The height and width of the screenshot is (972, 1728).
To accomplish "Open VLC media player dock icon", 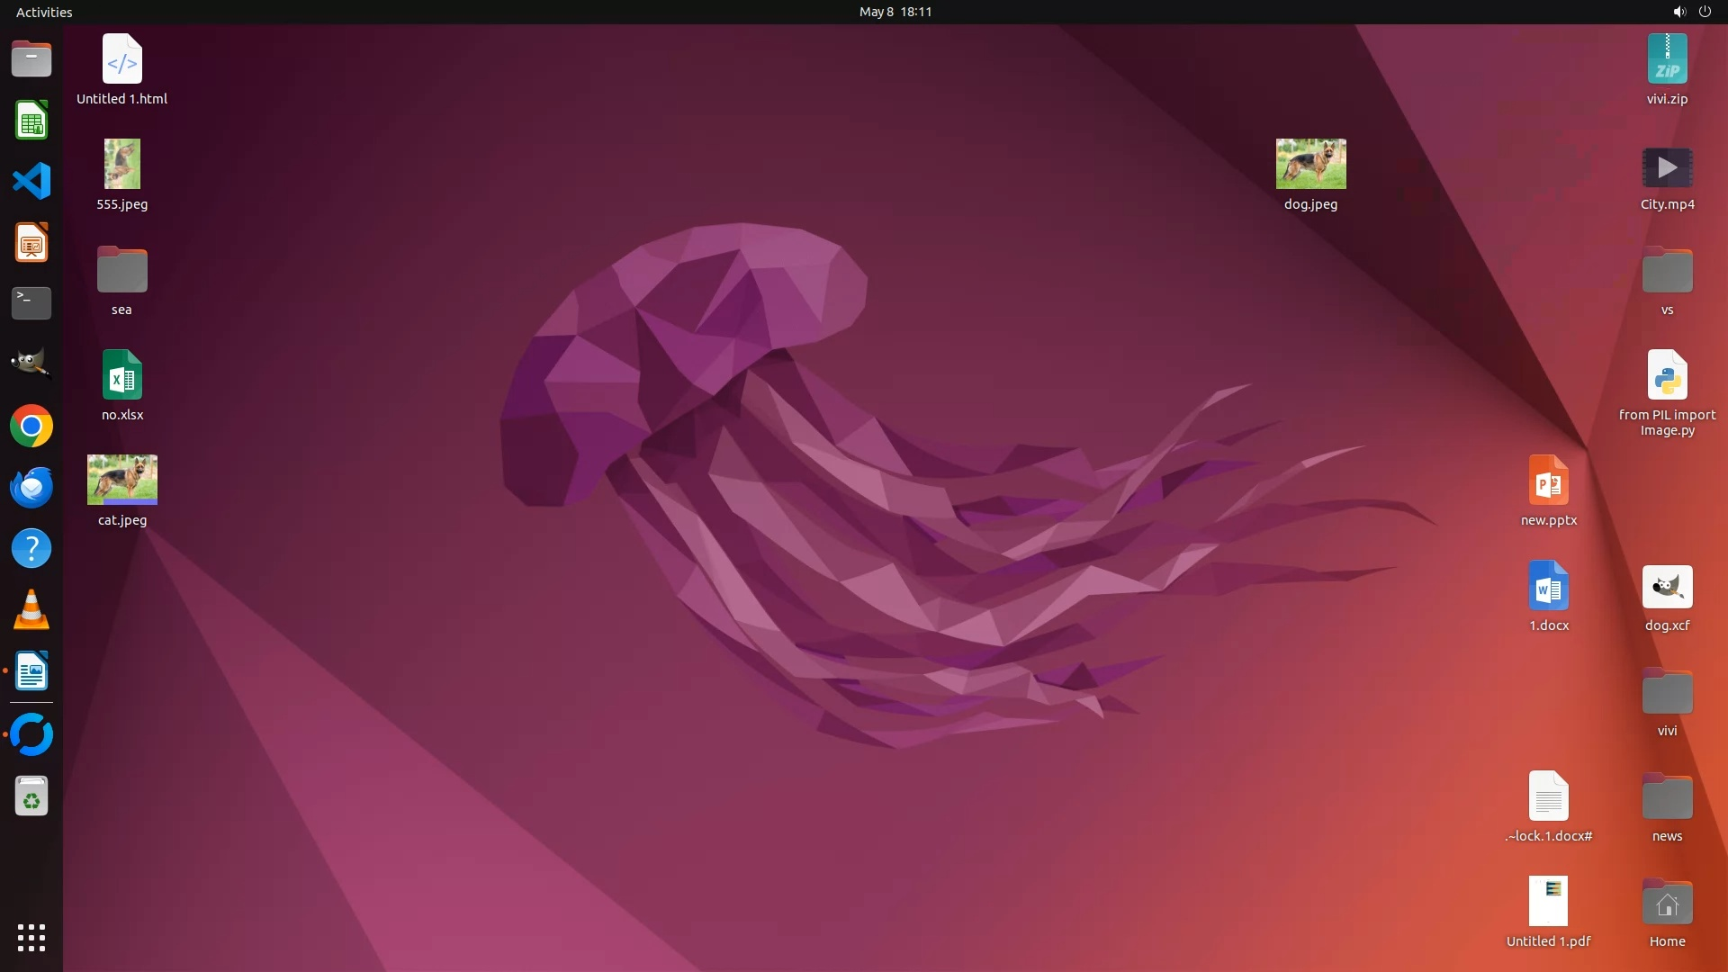I will point(31,610).
